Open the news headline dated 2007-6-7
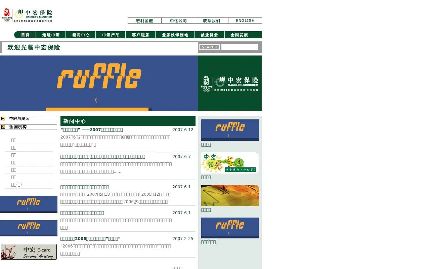The height and width of the screenshot is (269, 430). click(x=103, y=157)
